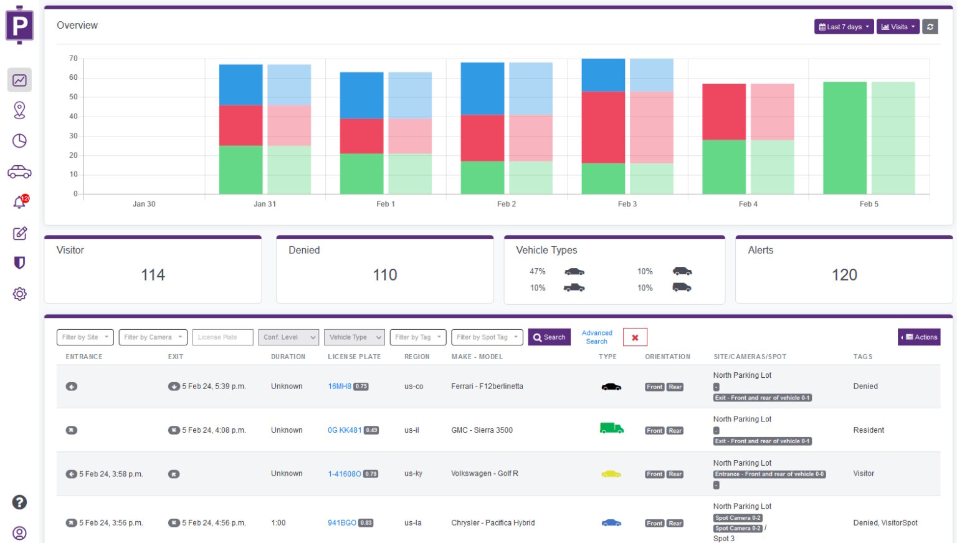Open the Advanced Search link
This screenshot has height=543, width=957.
[x=597, y=337]
